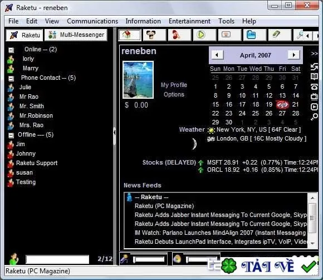Select offline contact Johnny
The image size is (323, 280).
[x=26, y=154]
